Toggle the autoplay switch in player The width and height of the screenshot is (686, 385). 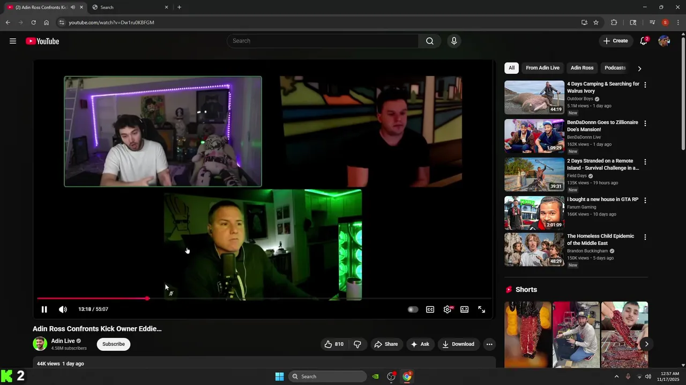(x=413, y=309)
